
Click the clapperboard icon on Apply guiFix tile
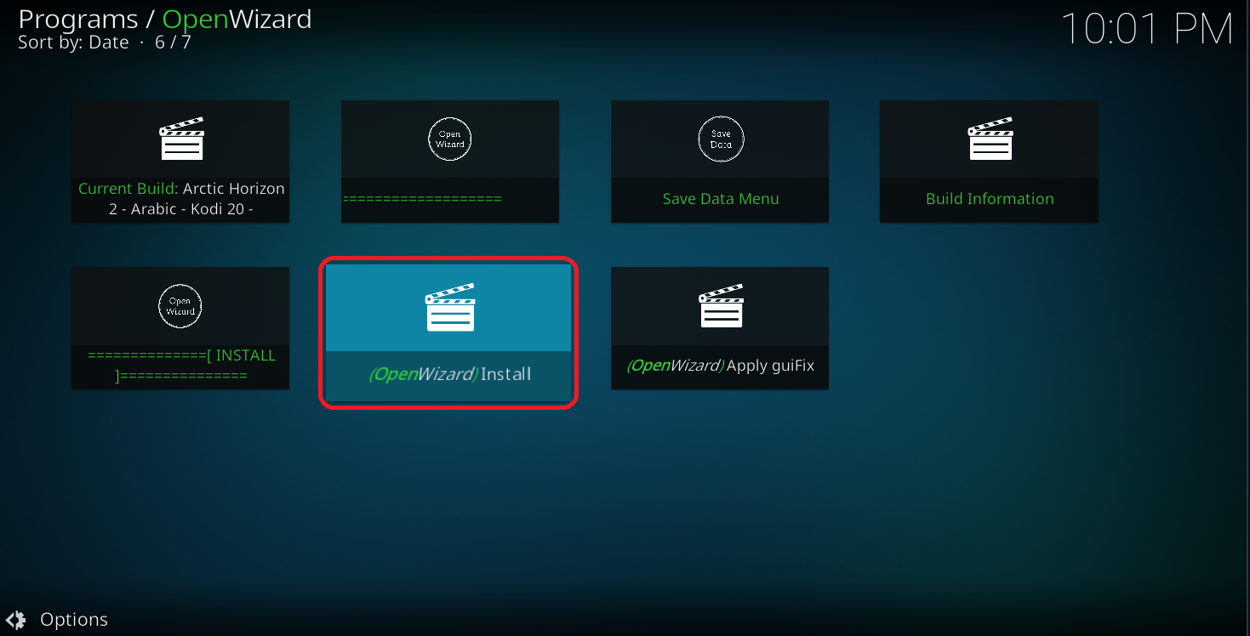719,304
